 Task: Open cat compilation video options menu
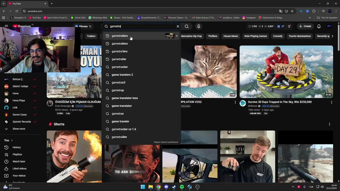pos(235,102)
